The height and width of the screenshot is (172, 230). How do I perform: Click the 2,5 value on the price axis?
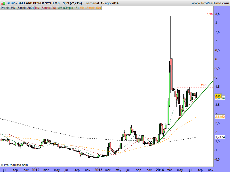218,123
